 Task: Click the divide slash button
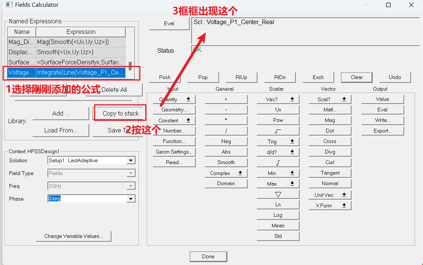click(226, 131)
